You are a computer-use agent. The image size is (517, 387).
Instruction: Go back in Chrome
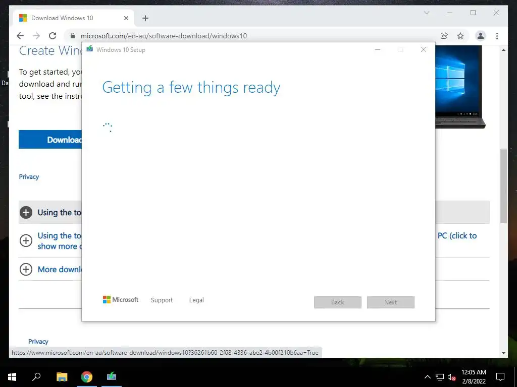coord(20,36)
